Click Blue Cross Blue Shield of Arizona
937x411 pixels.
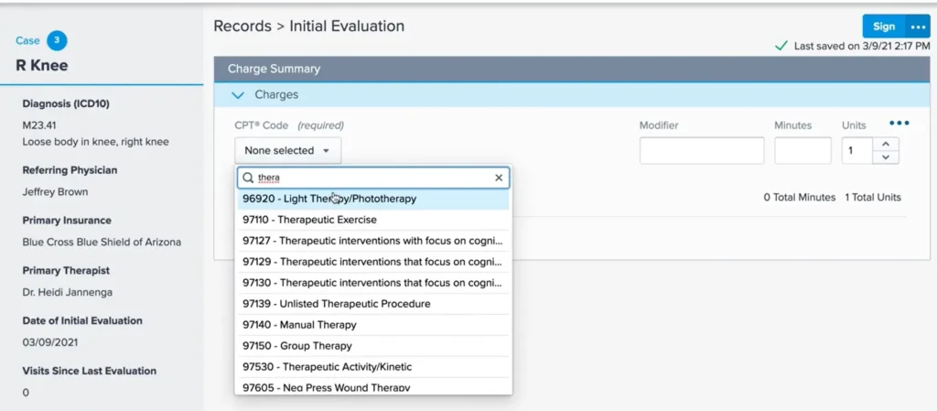click(102, 242)
